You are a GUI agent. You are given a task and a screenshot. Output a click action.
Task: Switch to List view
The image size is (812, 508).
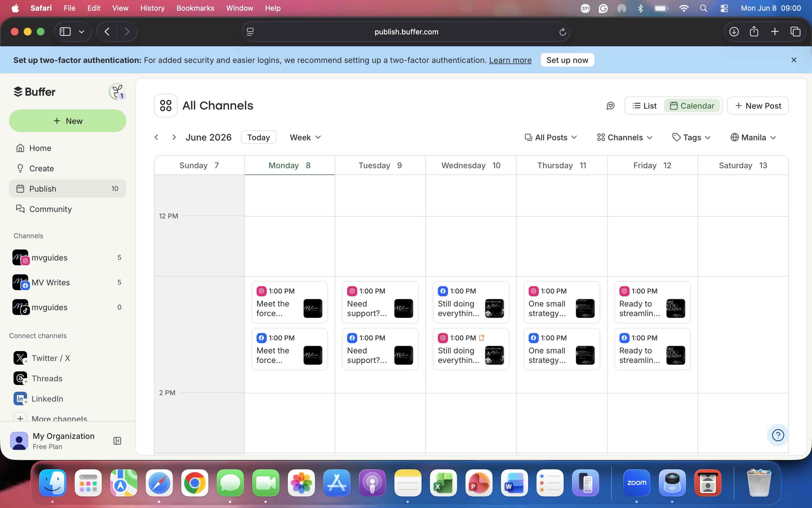pos(645,106)
